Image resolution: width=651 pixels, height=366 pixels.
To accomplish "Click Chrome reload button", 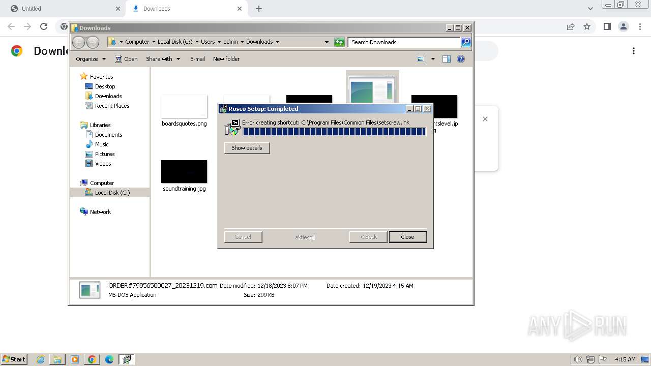I will coord(44,26).
